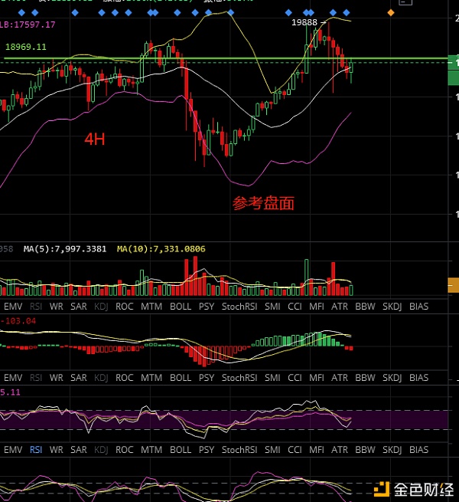Select SAR tab beneath the volume panel

point(79,307)
